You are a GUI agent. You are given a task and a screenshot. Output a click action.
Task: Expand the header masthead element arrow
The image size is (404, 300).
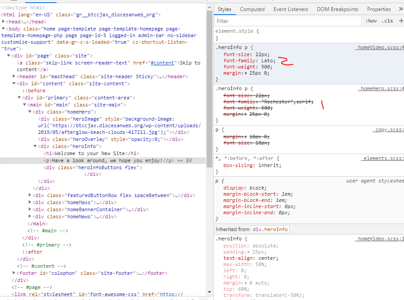14,76
